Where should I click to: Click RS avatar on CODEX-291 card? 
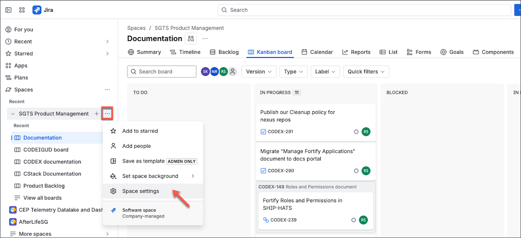[x=366, y=132]
